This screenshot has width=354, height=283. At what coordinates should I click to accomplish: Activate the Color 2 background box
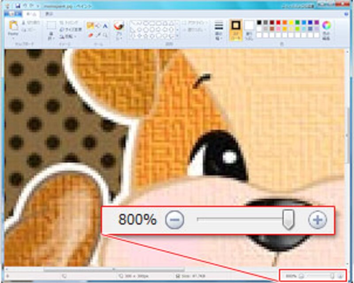tap(249, 30)
